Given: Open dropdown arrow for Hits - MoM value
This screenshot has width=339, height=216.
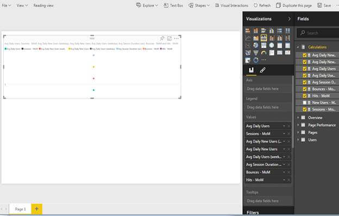Looking at the screenshot, I should click(284, 180).
